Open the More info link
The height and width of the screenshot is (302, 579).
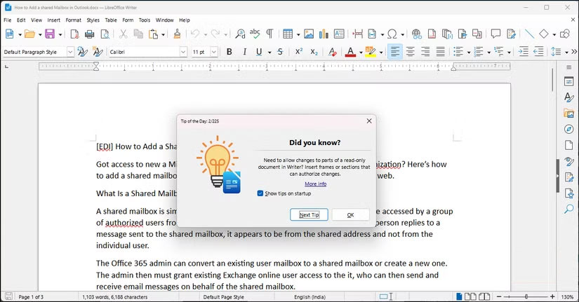[x=315, y=184]
